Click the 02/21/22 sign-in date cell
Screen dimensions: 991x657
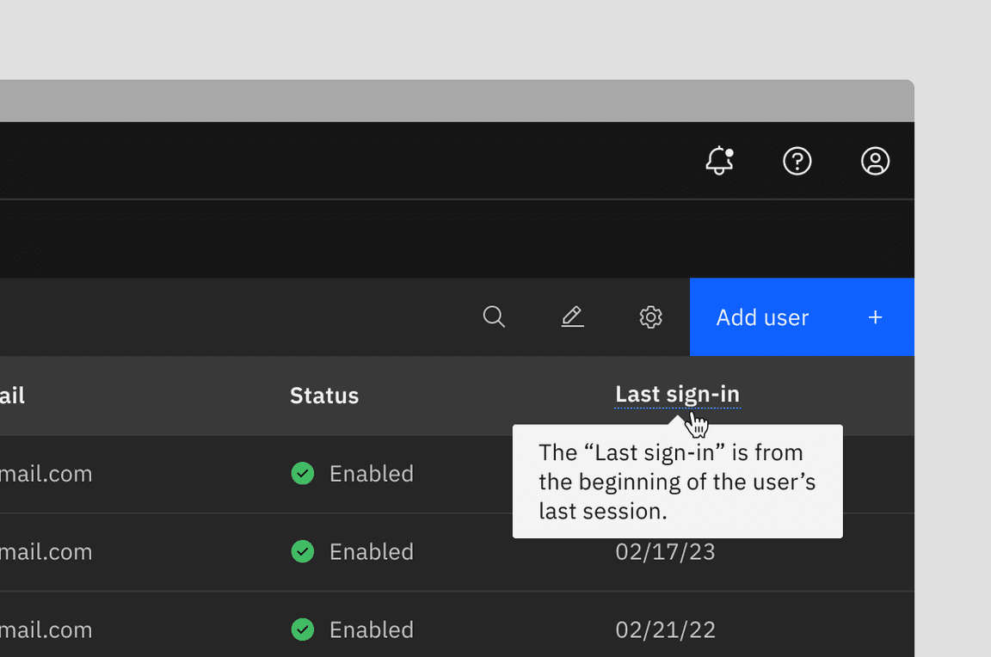click(x=666, y=629)
